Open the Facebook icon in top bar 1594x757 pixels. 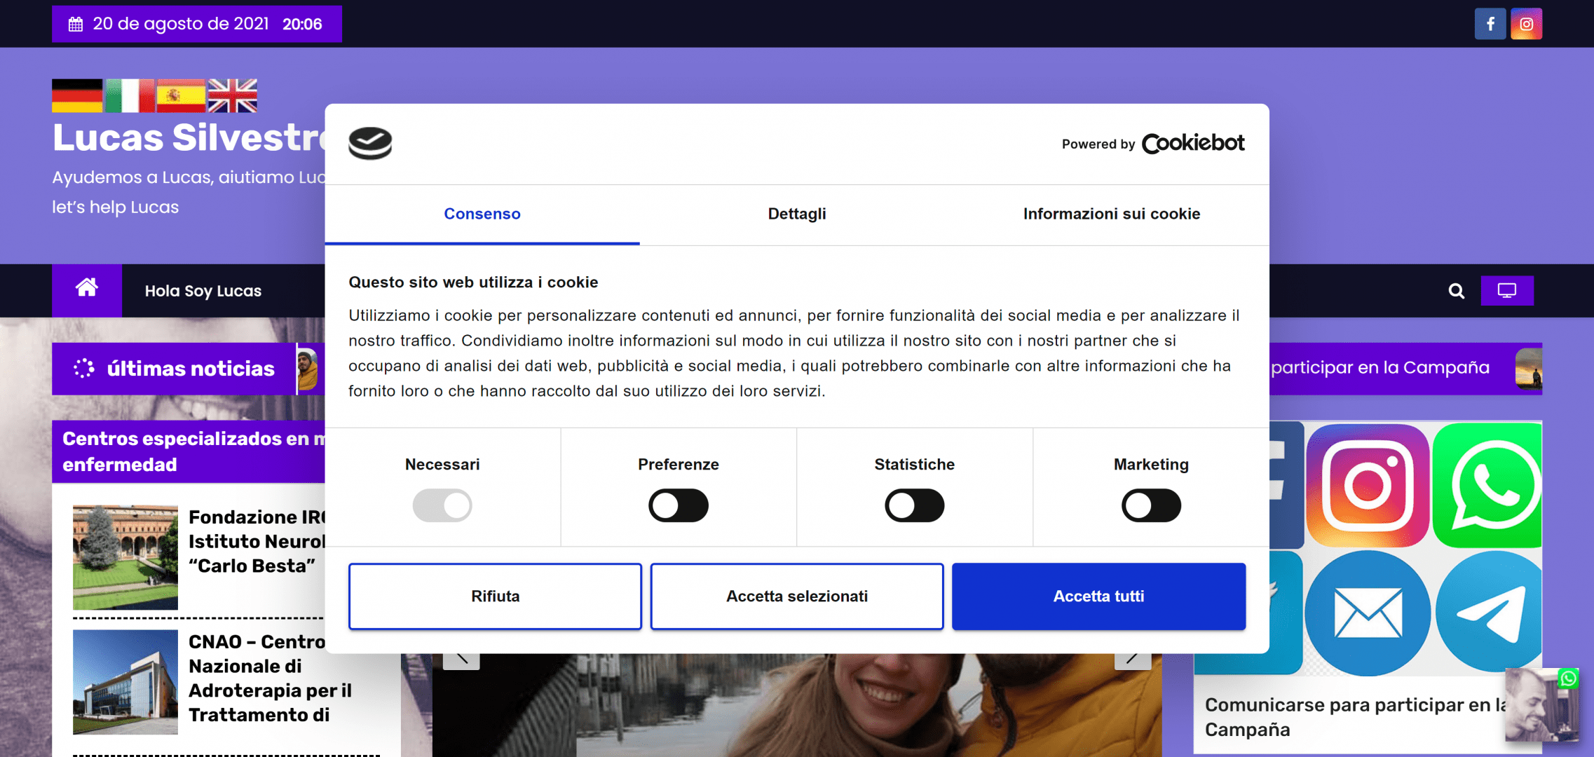(1490, 24)
